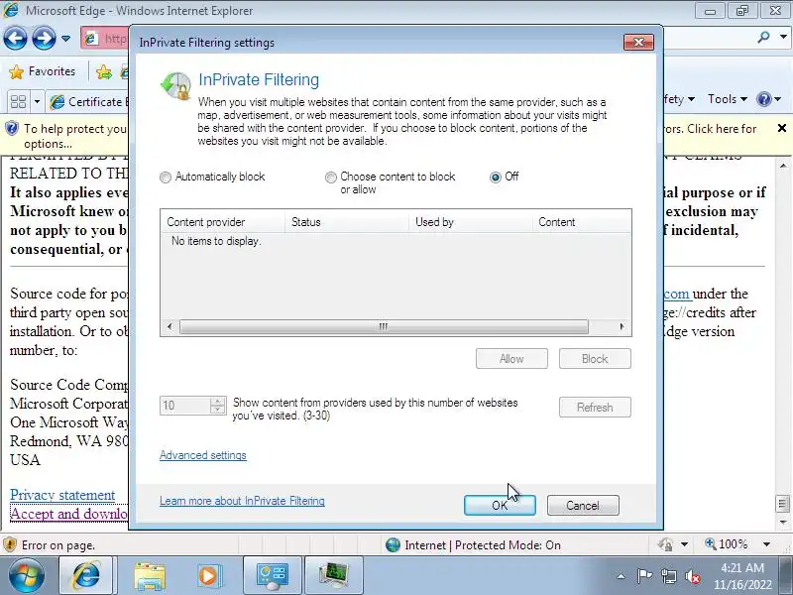The image size is (793, 595).
Task: Cancel the InPrivate Filtering settings dialog
Action: coord(583,506)
